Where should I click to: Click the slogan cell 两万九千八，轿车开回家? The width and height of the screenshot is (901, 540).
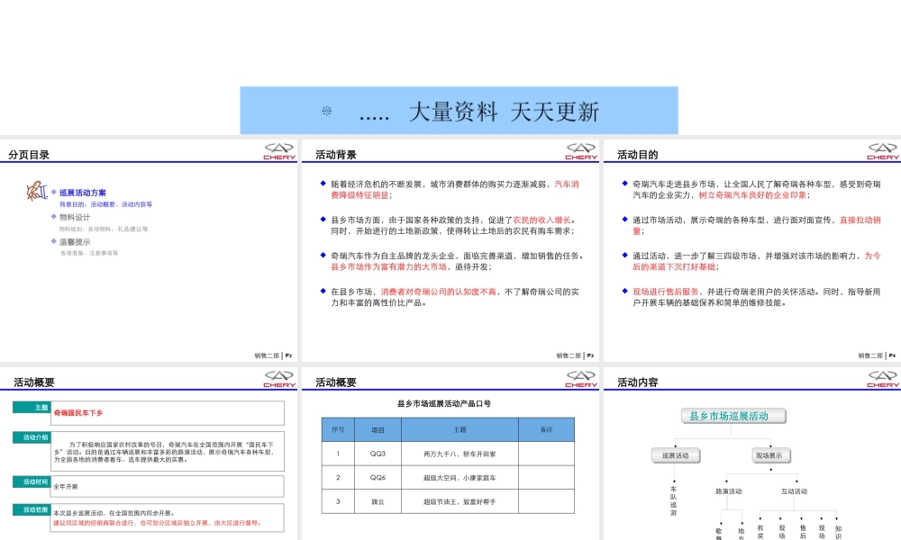point(460,454)
